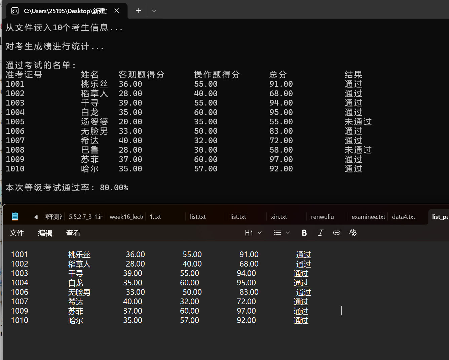Click the pass rate value 80.00%

(x=114, y=188)
